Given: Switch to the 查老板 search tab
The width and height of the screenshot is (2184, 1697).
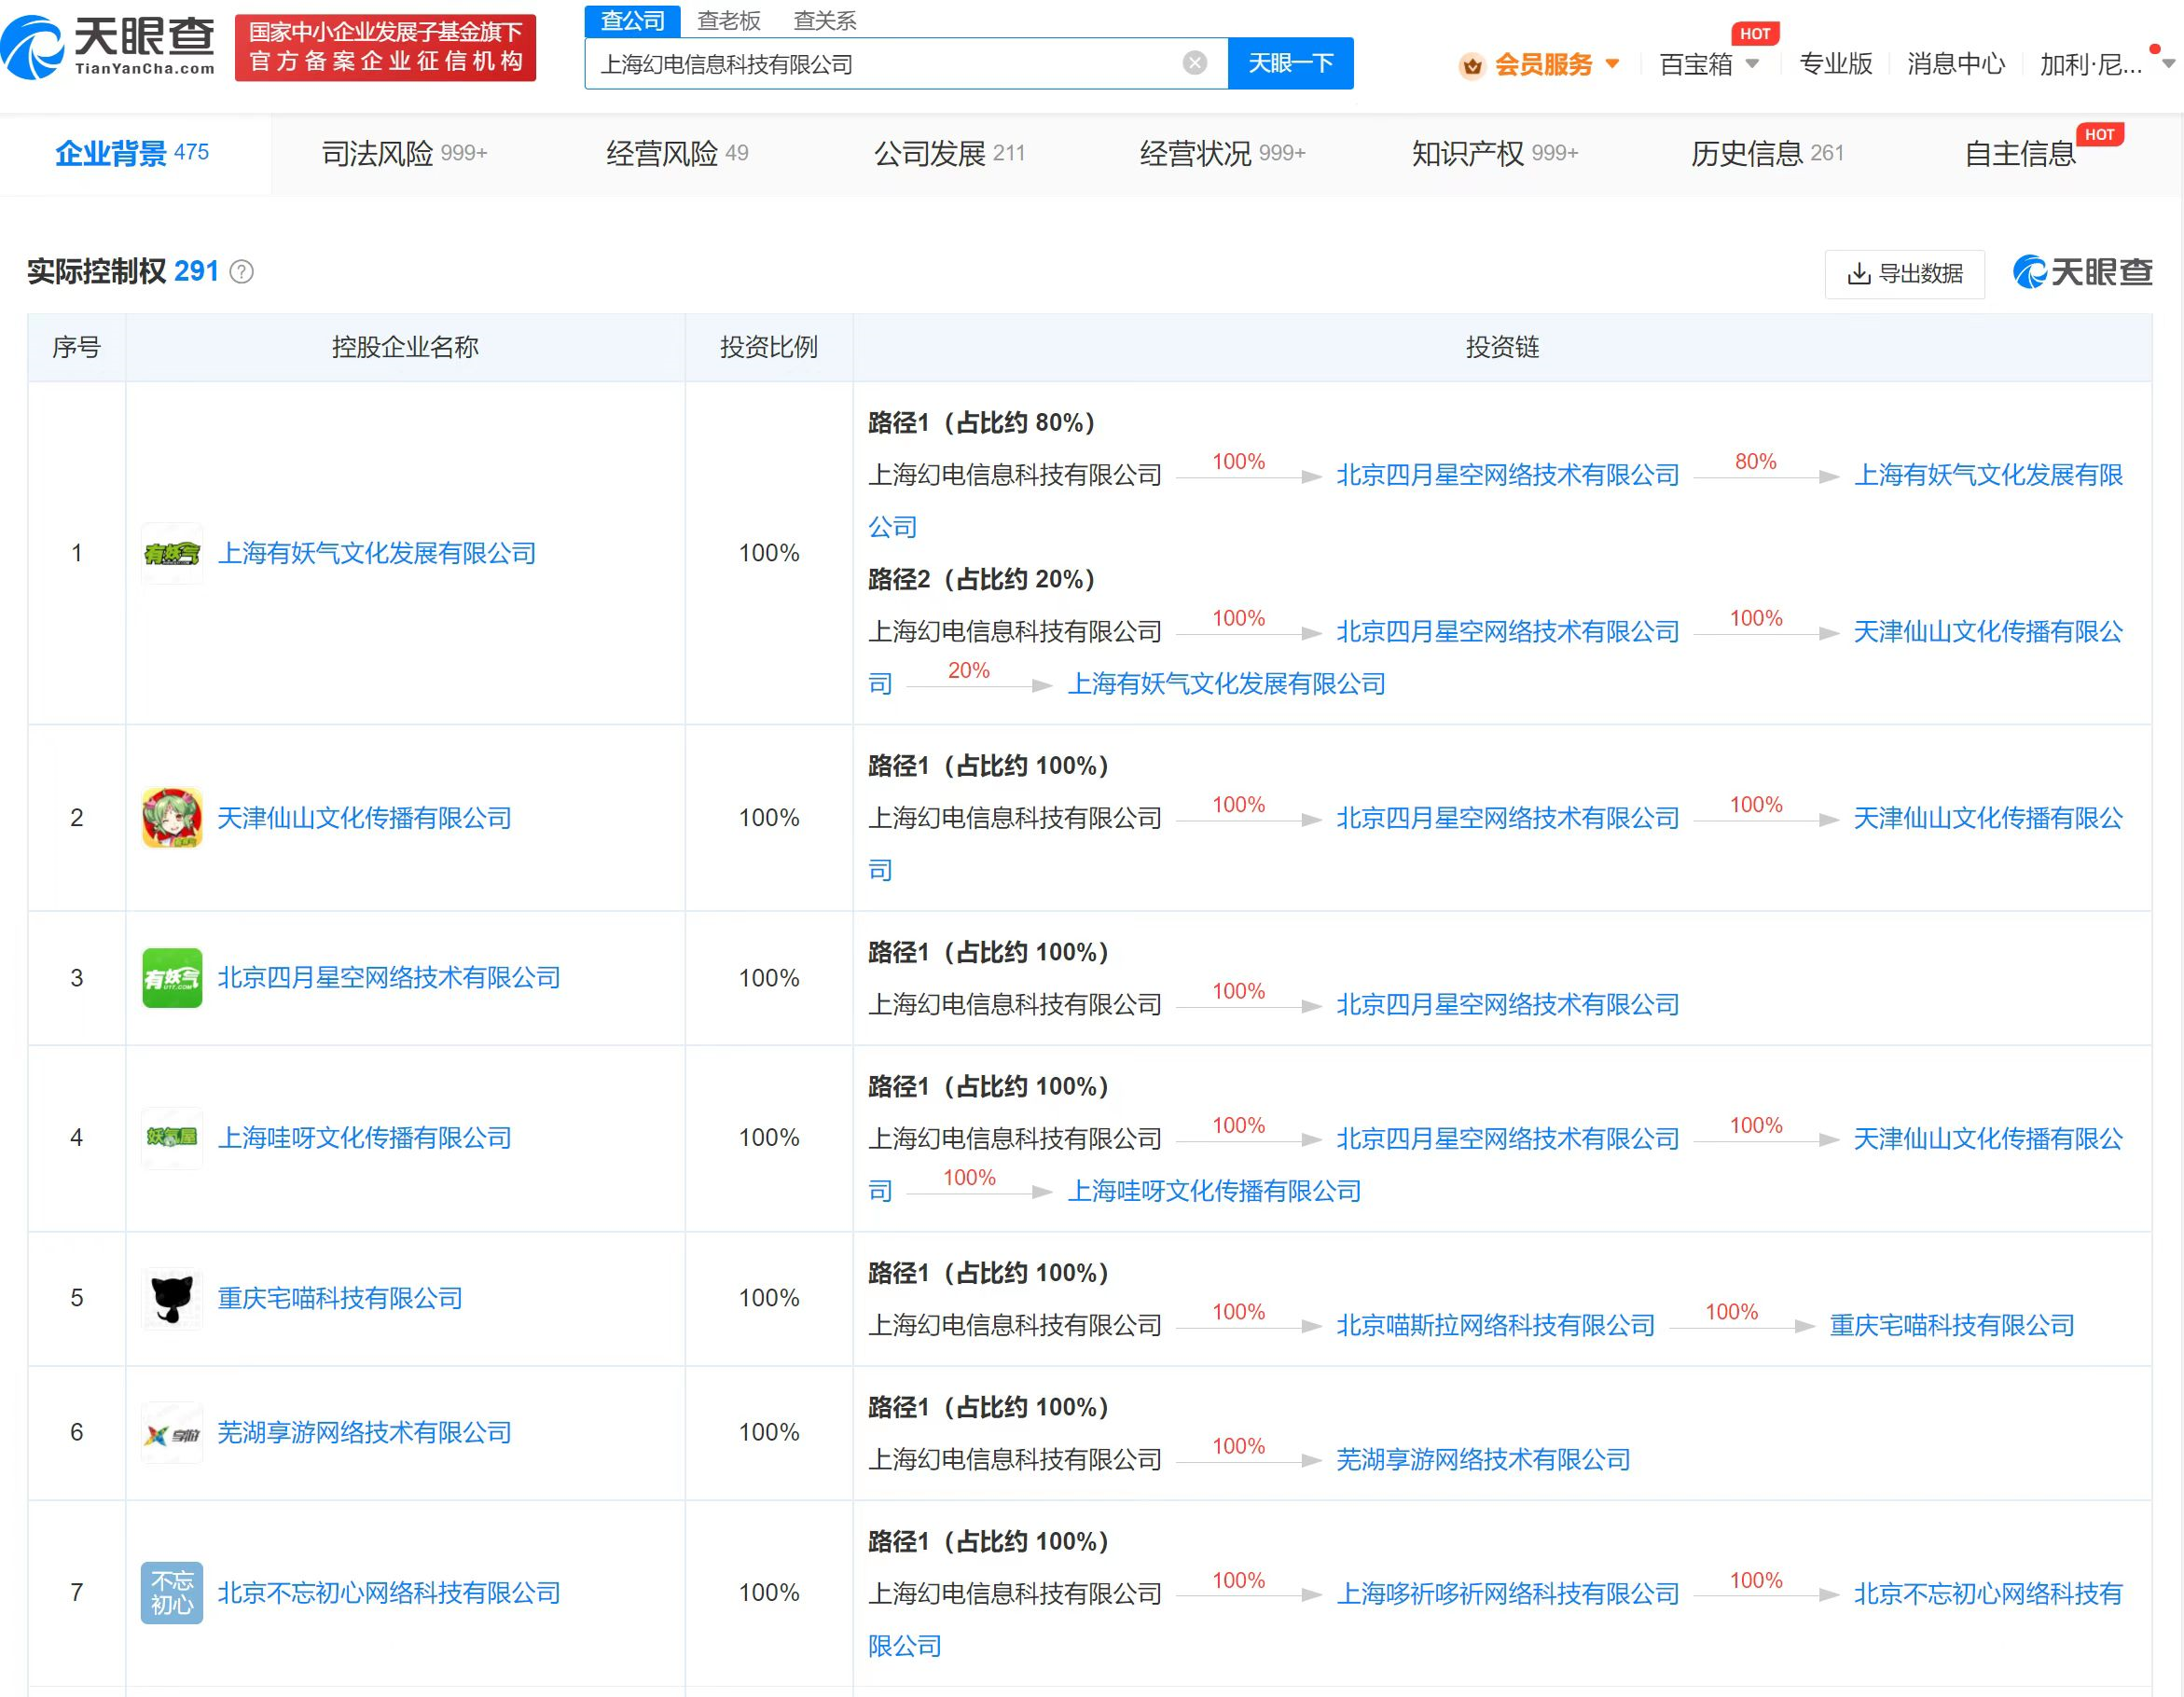Looking at the screenshot, I should click(728, 20).
